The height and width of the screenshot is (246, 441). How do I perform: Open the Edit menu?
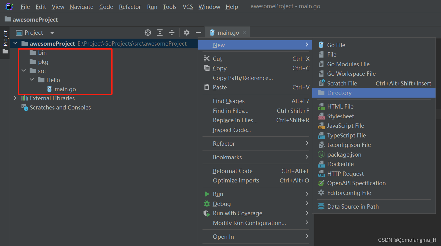41,7
